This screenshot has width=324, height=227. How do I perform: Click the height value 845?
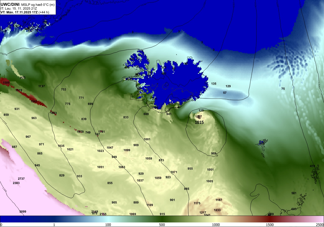[37, 165]
